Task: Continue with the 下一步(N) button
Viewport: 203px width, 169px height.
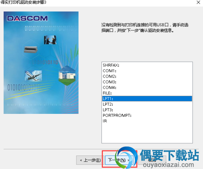Action: pyautogui.click(x=119, y=160)
